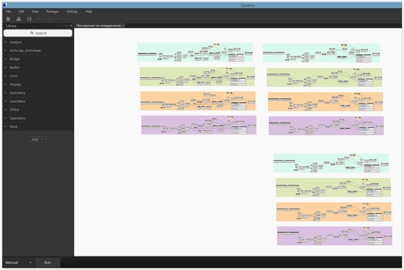The image size is (404, 270).
Task: Click in the Library Search field
Action: [38, 33]
